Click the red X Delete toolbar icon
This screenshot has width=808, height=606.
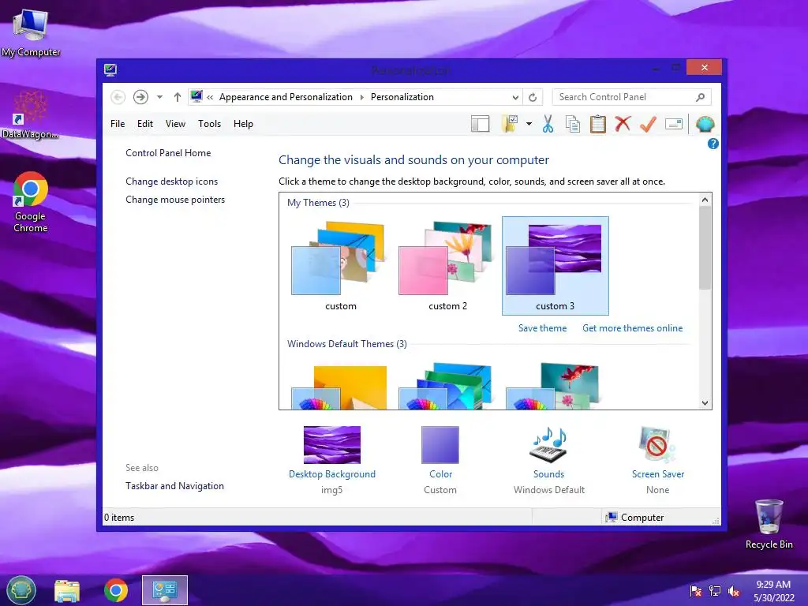coord(623,124)
